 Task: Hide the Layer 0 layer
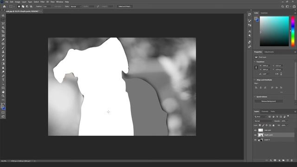(x=255, y=140)
